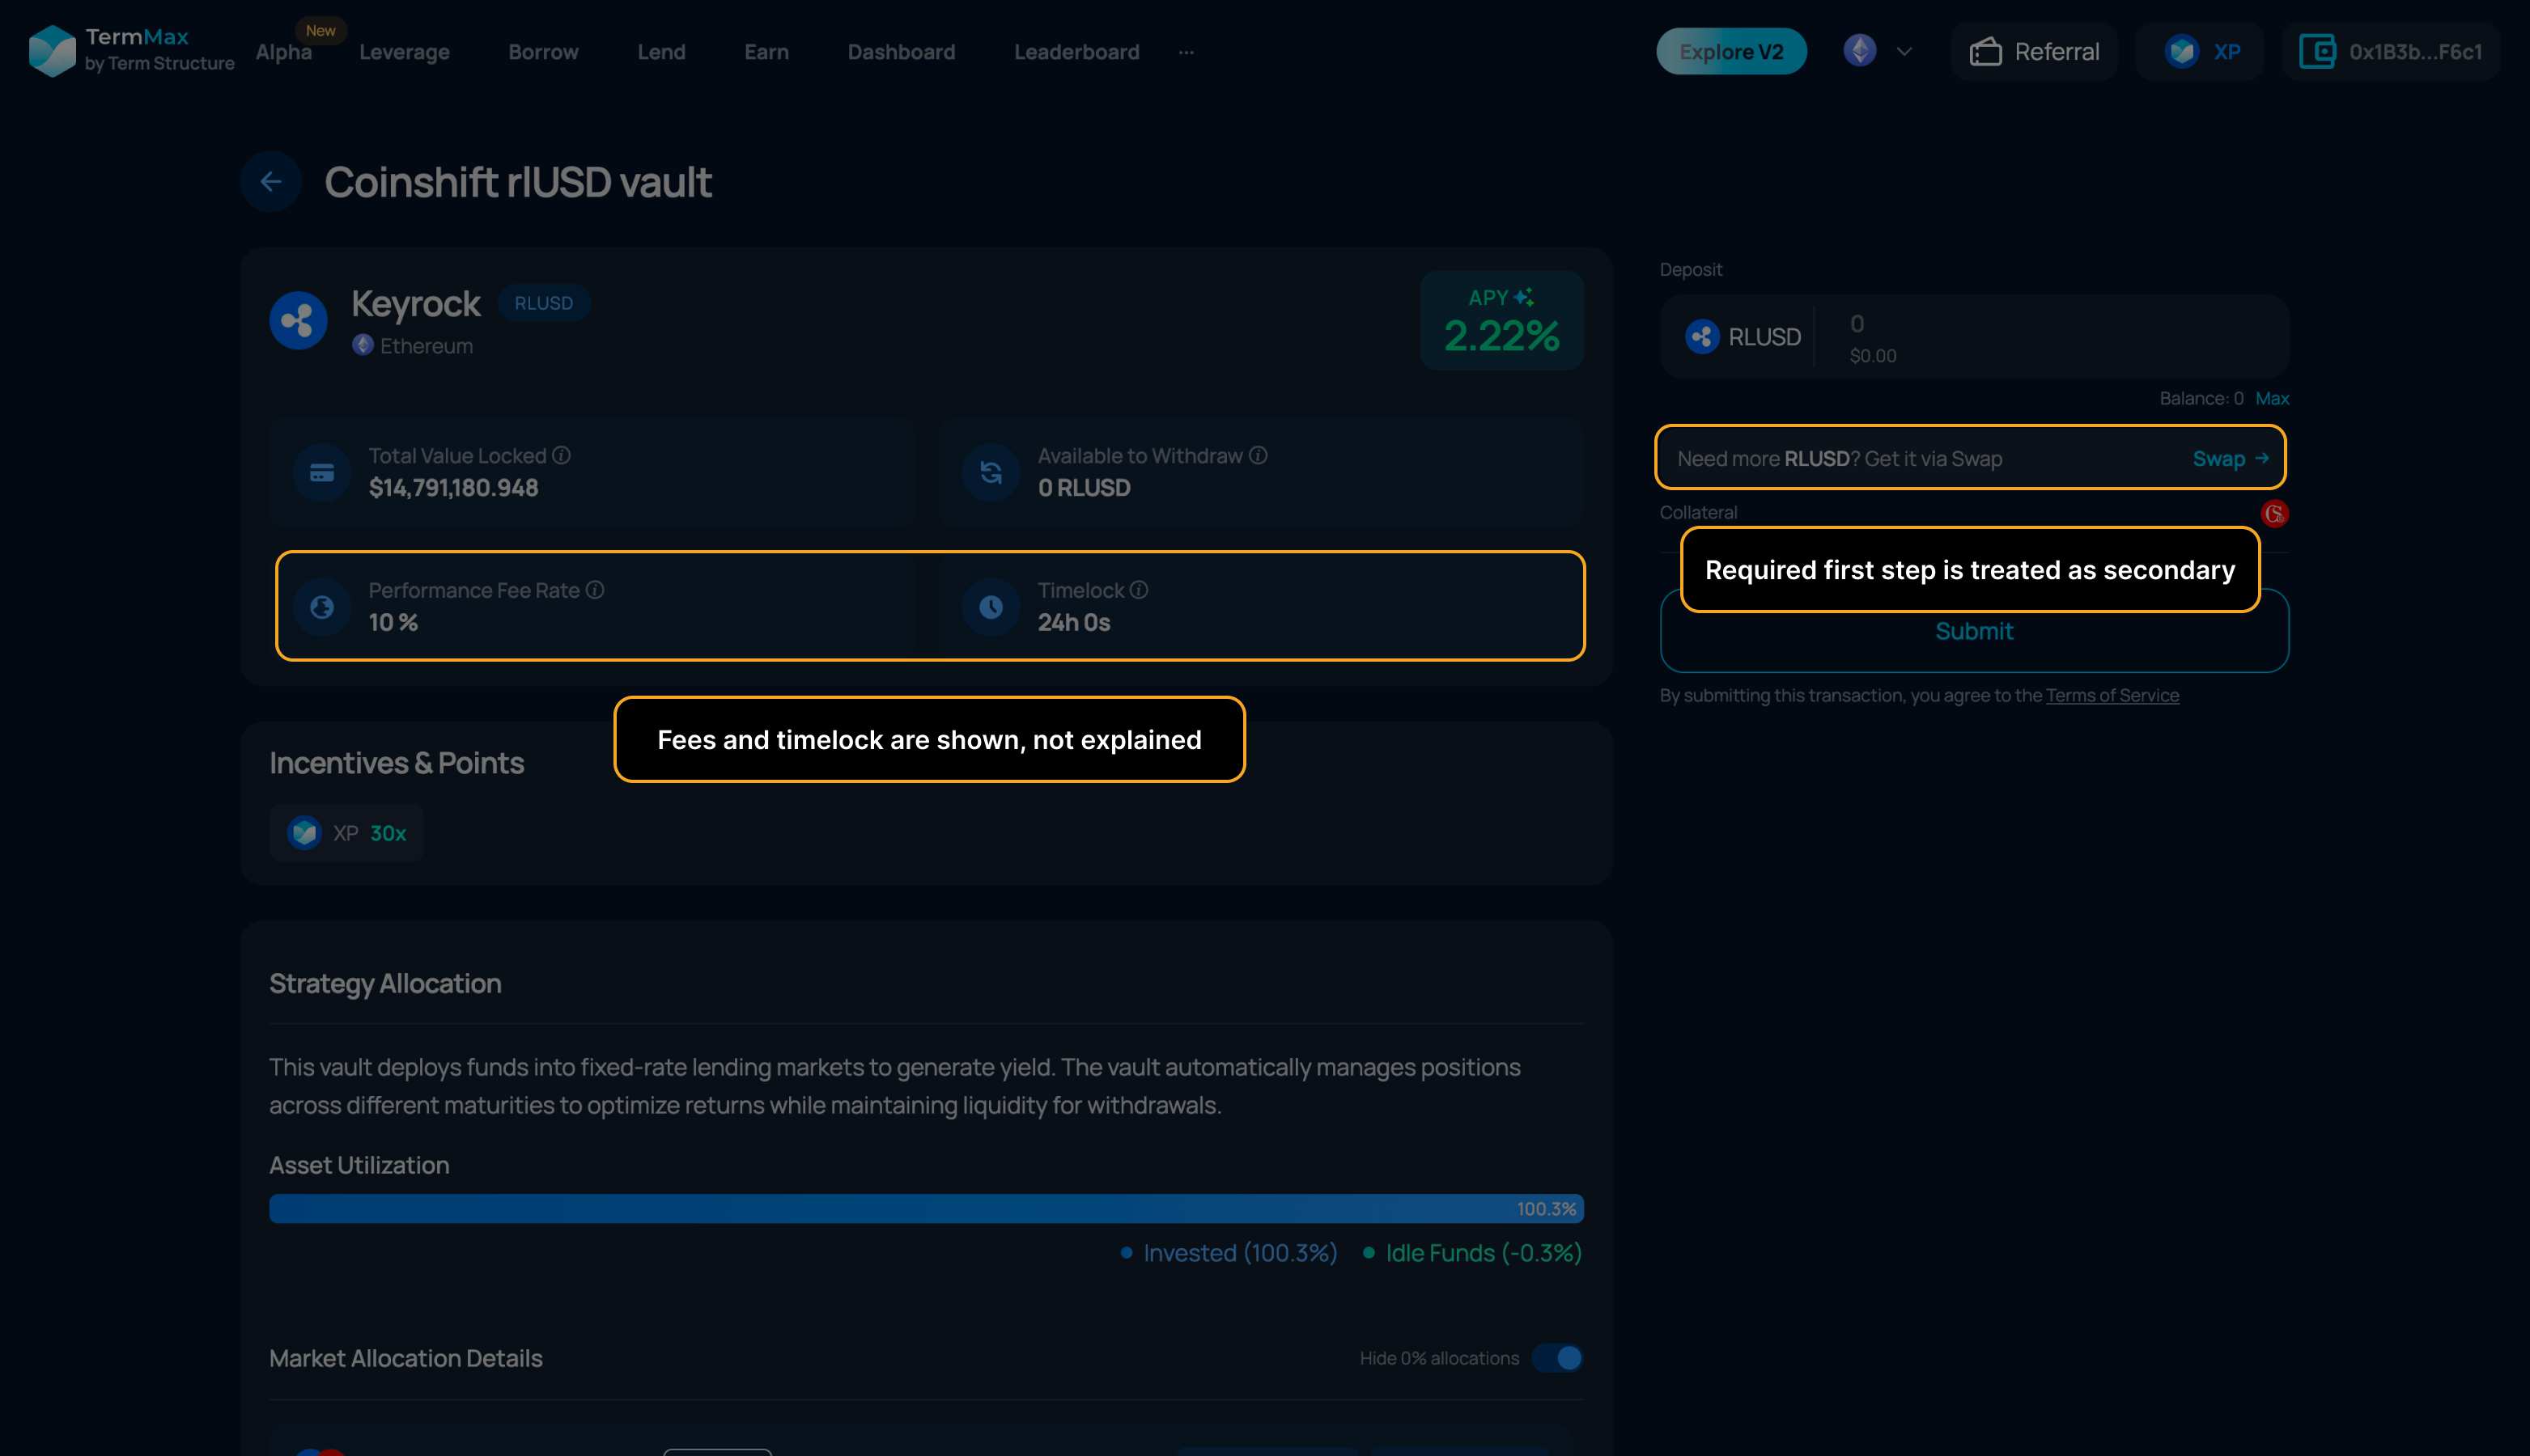Click the Performance Fee Rate icon

tap(322, 606)
